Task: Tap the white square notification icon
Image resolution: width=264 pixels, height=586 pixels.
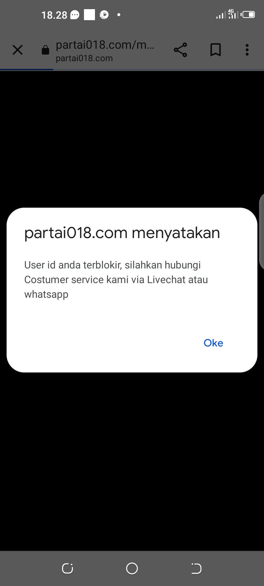Action: tap(89, 15)
